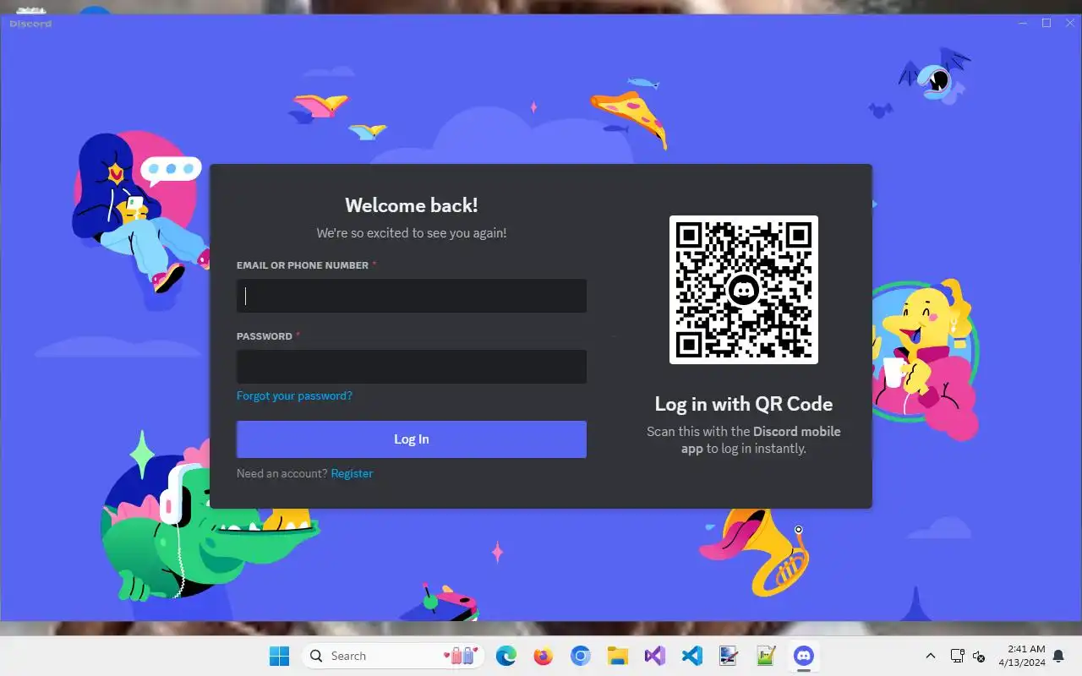Viewport: 1082px width, 676px height.
Task: Open the Chromium browser taskbar icon
Action: (580, 656)
